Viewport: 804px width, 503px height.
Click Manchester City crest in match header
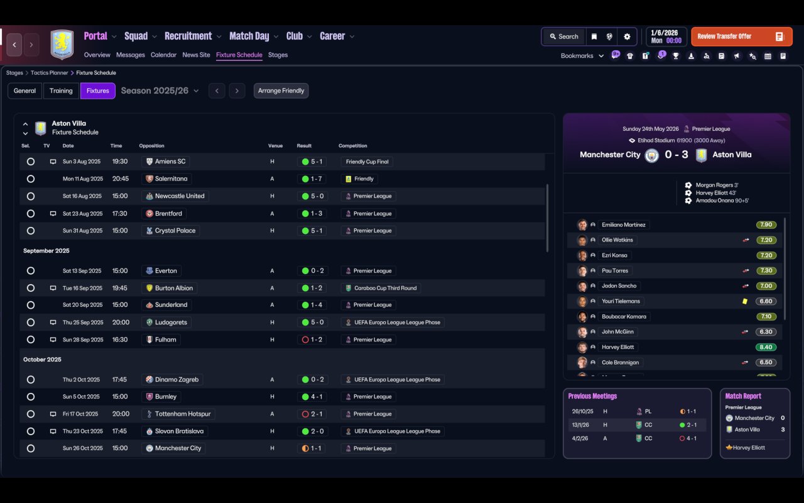point(651,155)
